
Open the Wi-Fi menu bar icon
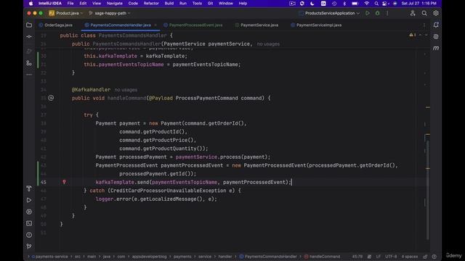click(x=366, y=4)
